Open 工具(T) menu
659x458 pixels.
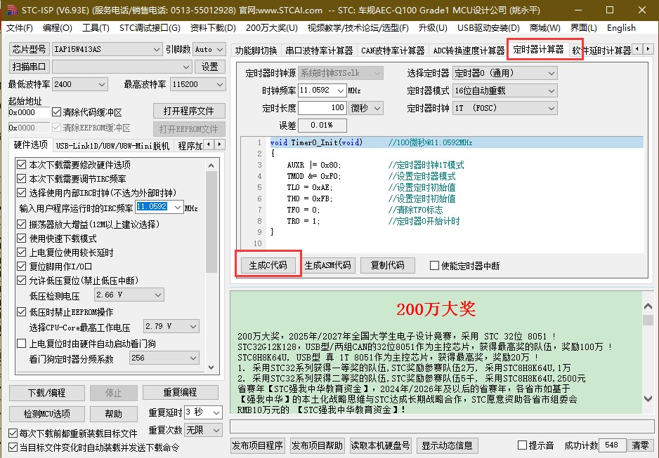(96, 28)
